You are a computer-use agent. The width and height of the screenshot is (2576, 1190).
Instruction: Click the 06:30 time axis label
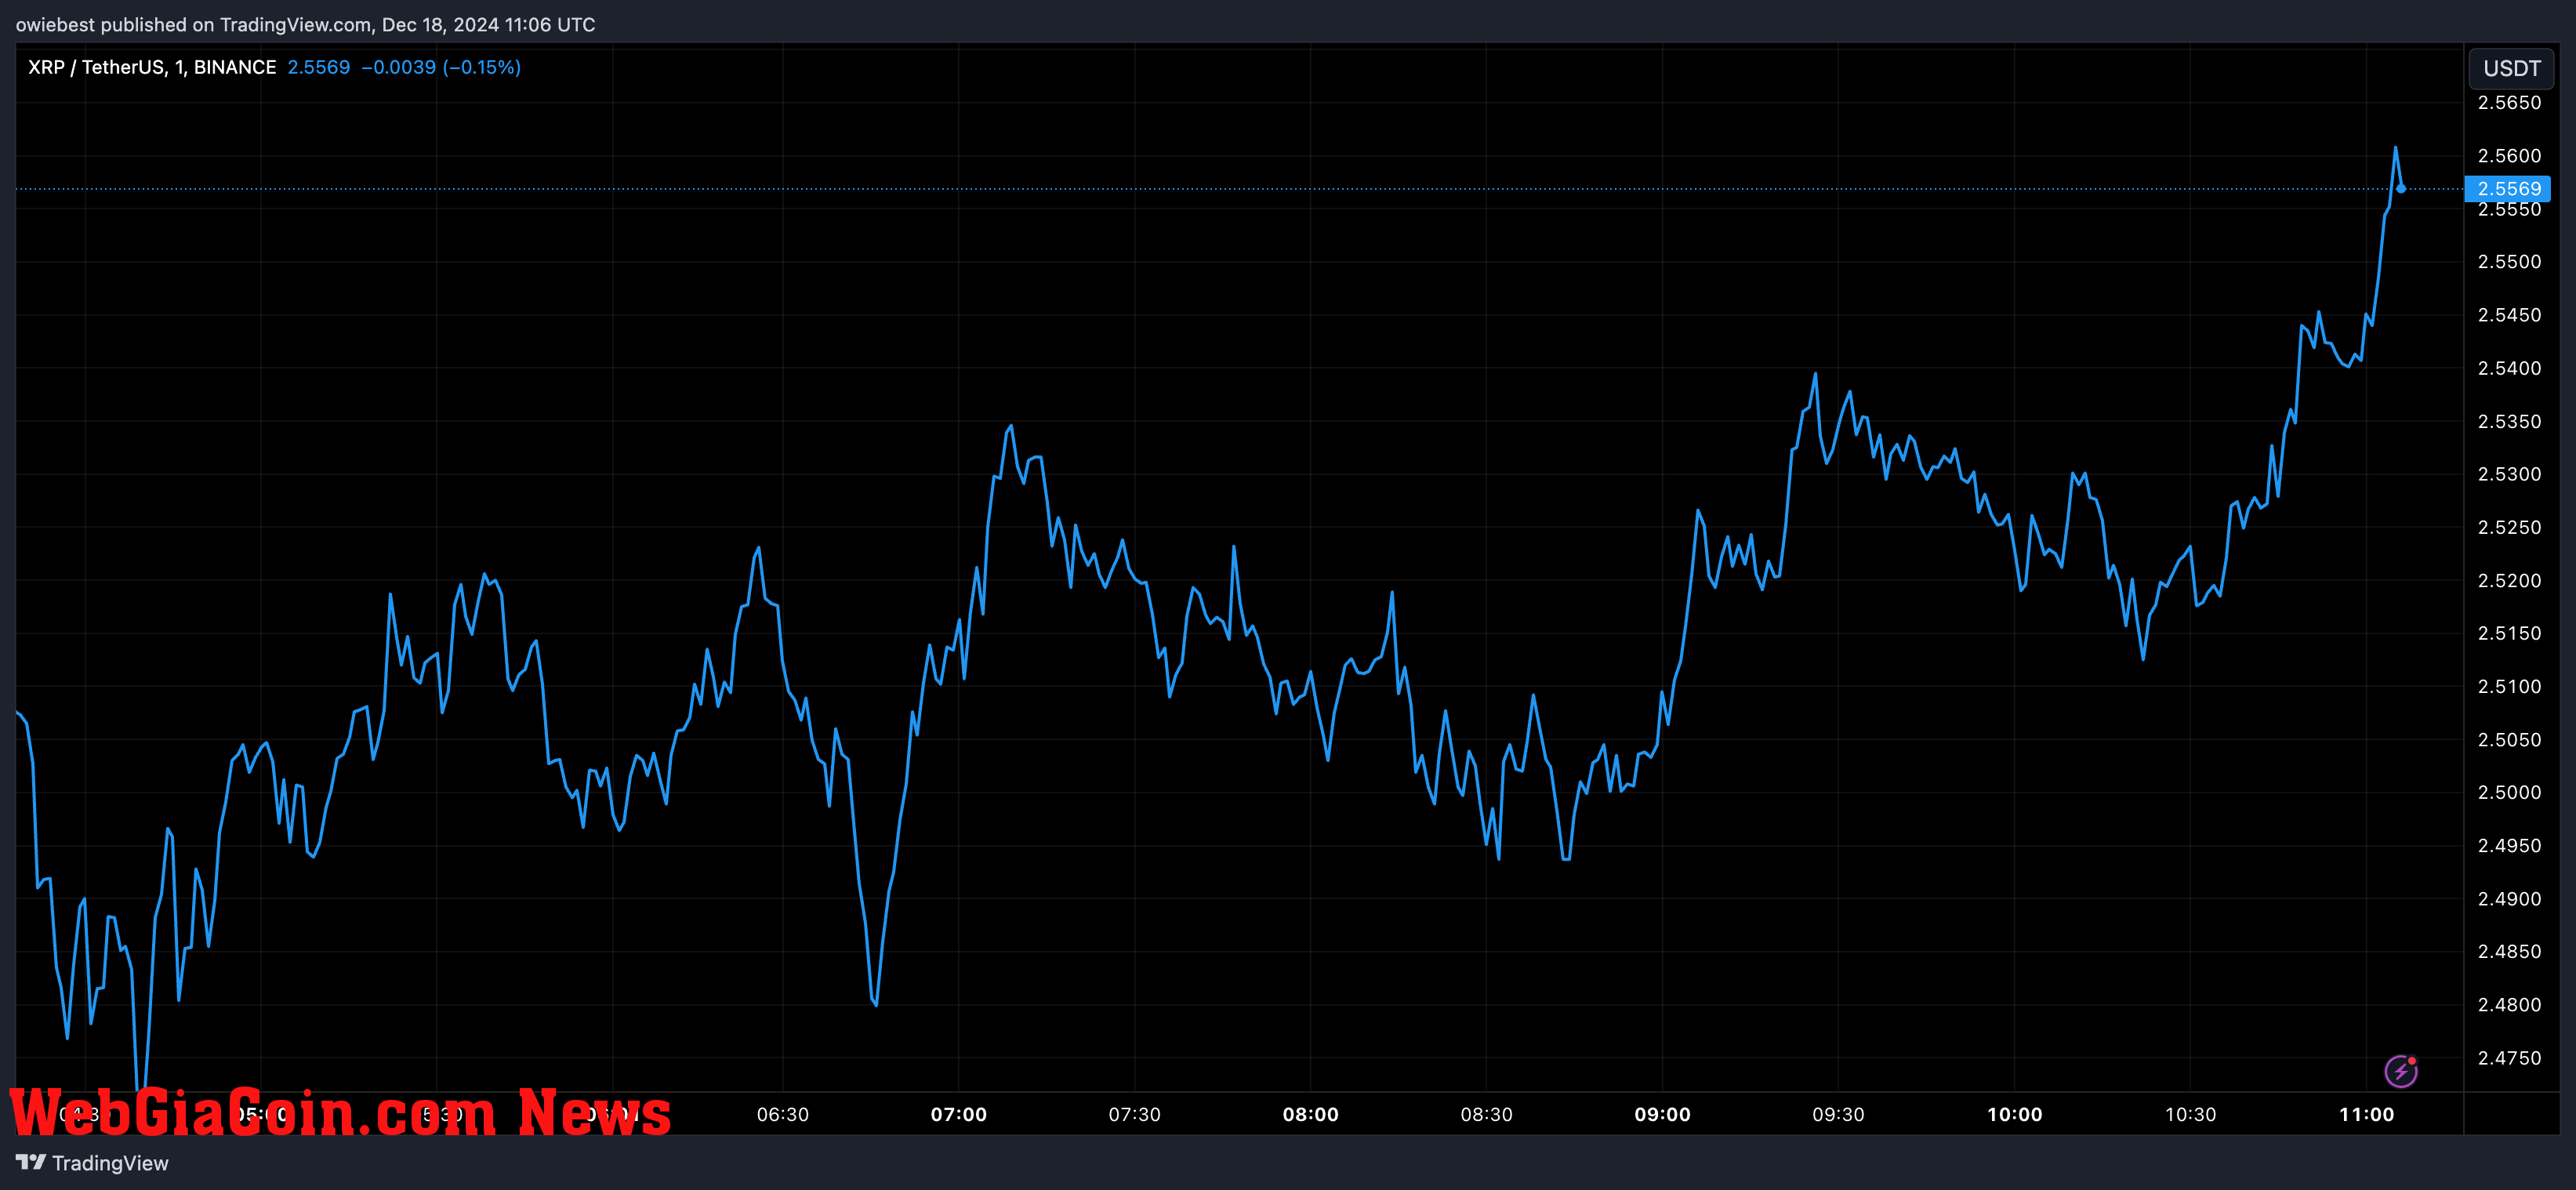pos(783,1114)
